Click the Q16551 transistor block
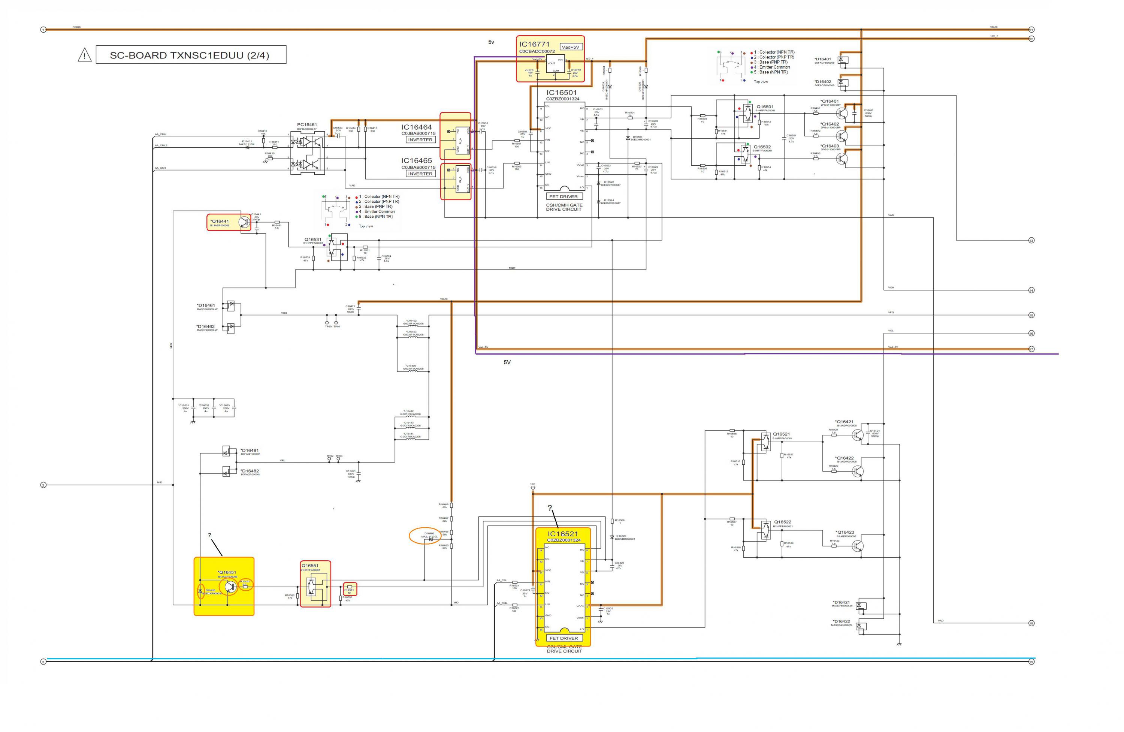The width and height of the screenshot is (1124, 732). (315, 587)
